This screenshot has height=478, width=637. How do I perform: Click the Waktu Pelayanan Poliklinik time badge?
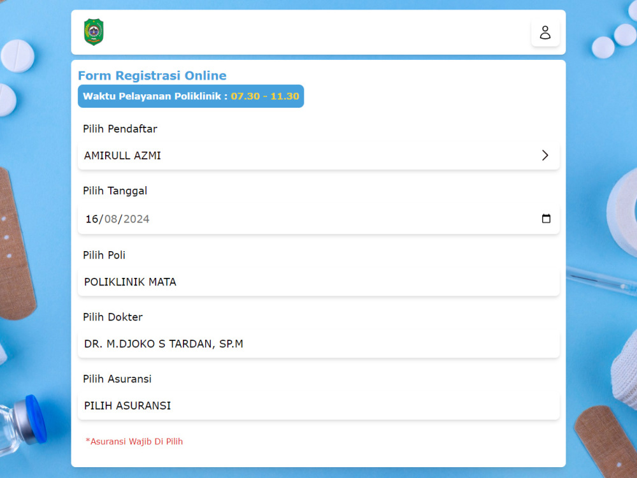(191, 96)
